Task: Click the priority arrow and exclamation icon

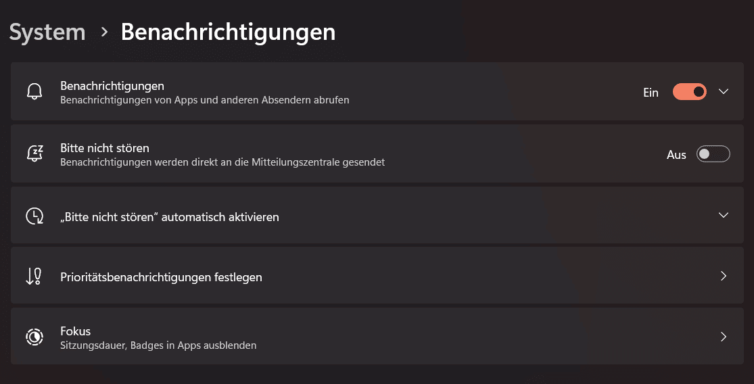Action: (34, 277)
